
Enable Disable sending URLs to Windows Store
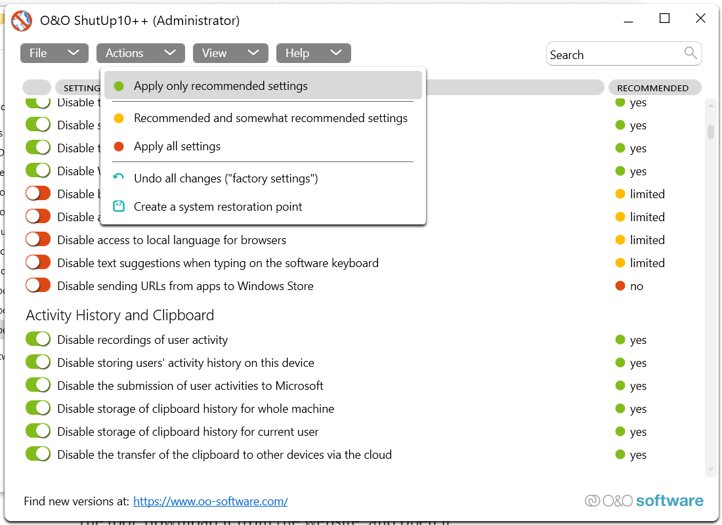tap(38, 285)
